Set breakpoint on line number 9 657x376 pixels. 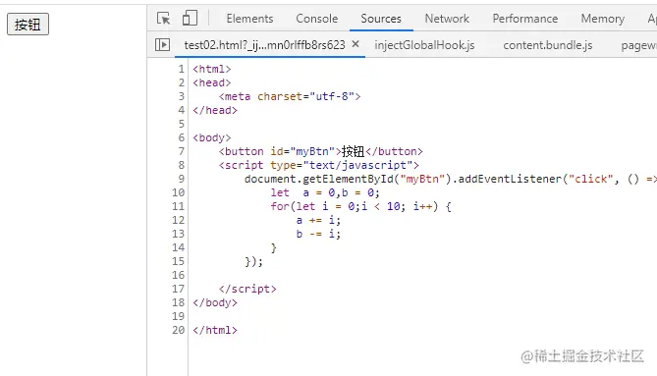(181, 179)
